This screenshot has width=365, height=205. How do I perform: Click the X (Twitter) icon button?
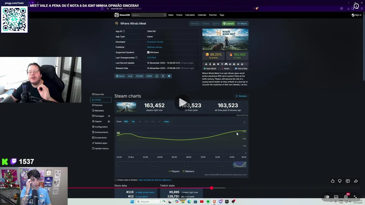click(x=163, y=76)
